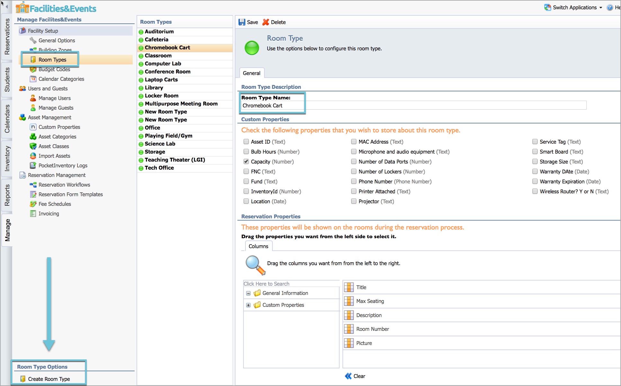The width and height of the screenshot is (621, 386).
Task: Click the Facilities&Events logo icon
Action: (22, 8)
